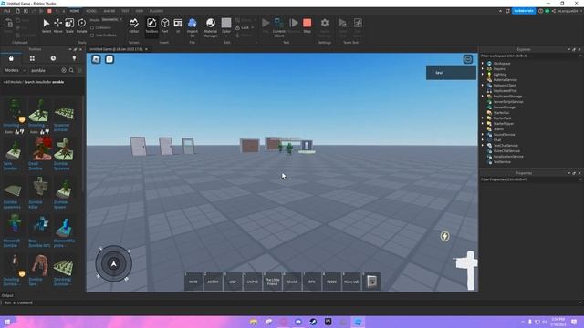Click the Collaborate button
Image resolution: width=584 pixels, height=328 pixels.
pos(523,11)
